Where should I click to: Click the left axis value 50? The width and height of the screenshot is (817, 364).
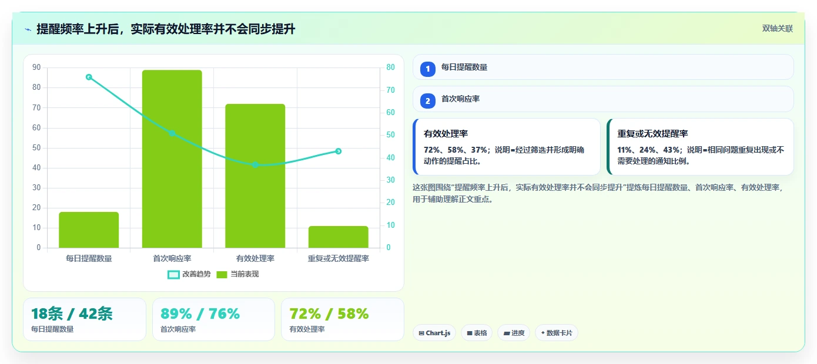[36, 148]
